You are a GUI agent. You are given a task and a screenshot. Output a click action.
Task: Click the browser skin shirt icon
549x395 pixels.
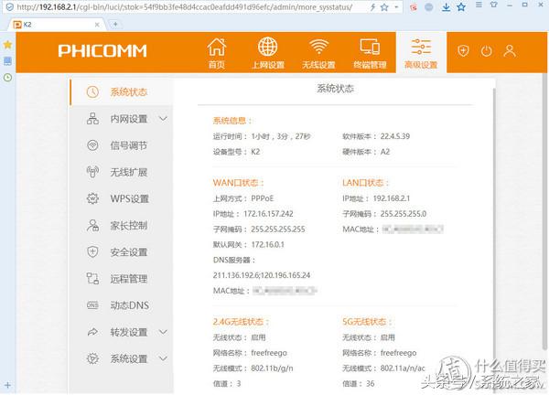(x=494, y=5)
